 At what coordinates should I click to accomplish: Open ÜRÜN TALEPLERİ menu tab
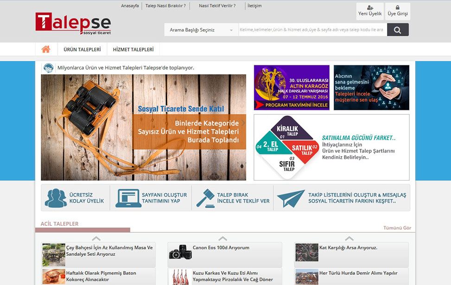point(82,49)
